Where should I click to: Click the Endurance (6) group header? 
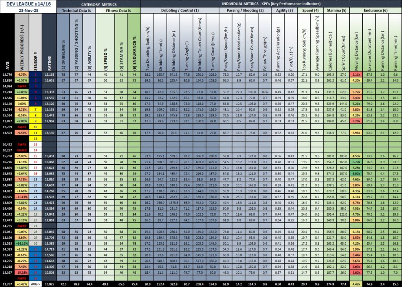[375, 11]
